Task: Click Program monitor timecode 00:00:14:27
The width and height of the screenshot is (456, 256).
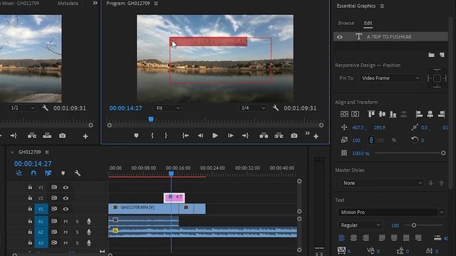Action: point(125,108)
